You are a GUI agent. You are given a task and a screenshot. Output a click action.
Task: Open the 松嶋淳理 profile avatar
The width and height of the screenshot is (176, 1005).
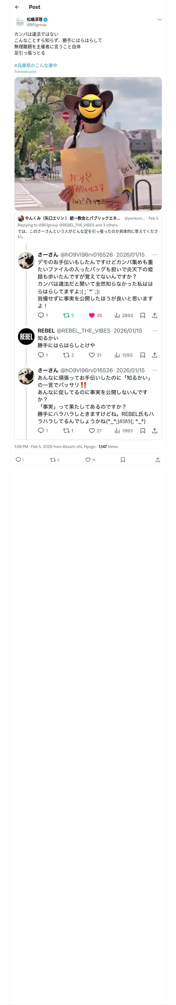(20, 22)
